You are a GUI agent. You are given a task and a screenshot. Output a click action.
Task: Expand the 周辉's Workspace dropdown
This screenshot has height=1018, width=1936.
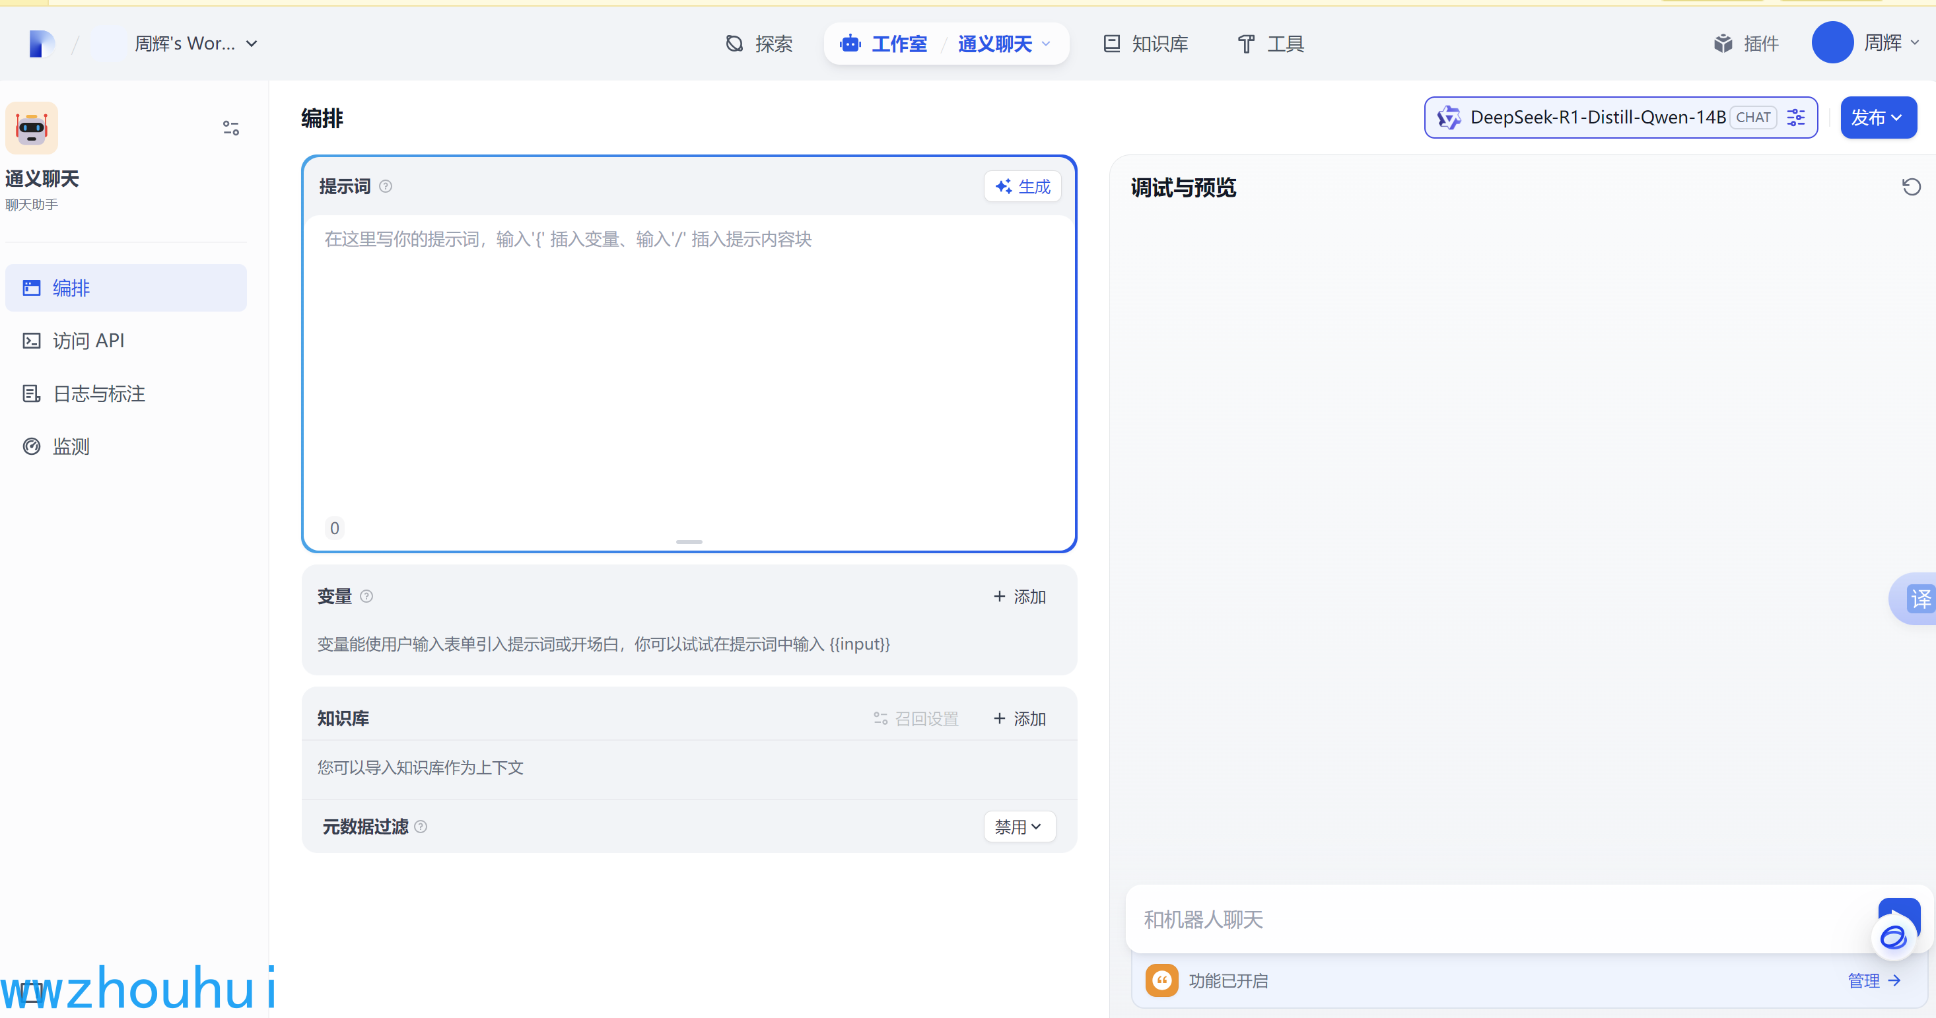click(x=197, y=44)
